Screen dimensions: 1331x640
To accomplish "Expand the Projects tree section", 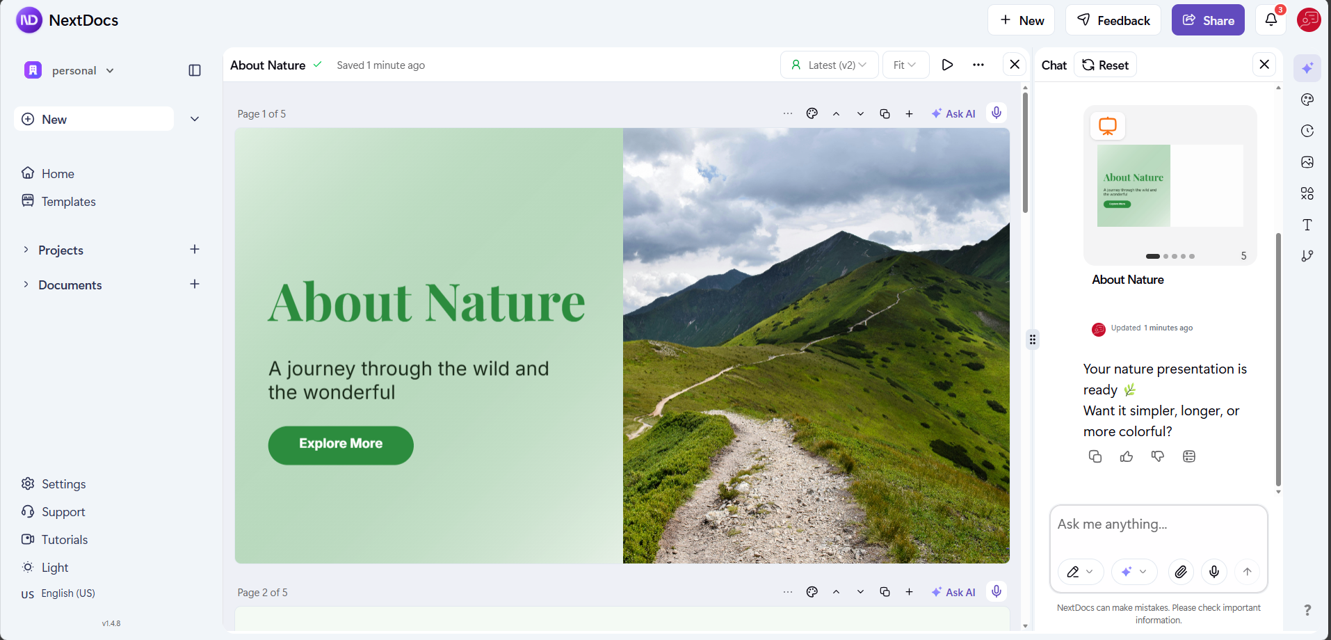I will (26, 250).
